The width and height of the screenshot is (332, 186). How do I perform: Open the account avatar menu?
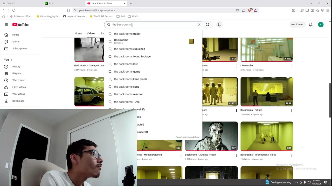coord(321,25)
